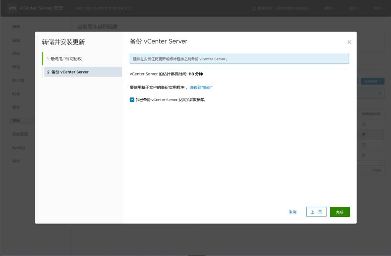Click the 当前版本详细信息 heading

[97, 26]
